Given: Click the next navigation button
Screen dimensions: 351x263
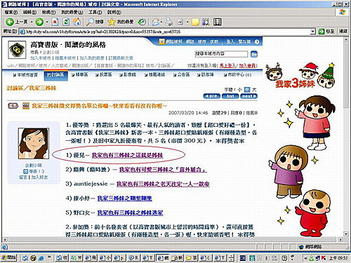Looking at the screenshot, I should [249, 96].
